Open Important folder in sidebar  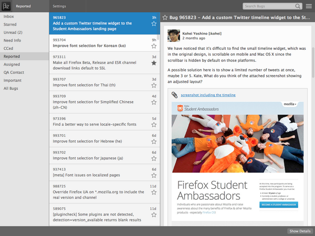[24, 80]
